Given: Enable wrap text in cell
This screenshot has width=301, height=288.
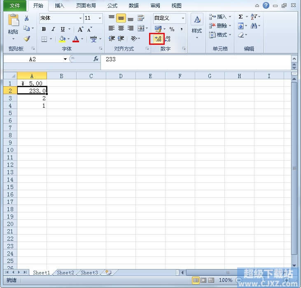Looking at the screenshot, I should [141, 18].
